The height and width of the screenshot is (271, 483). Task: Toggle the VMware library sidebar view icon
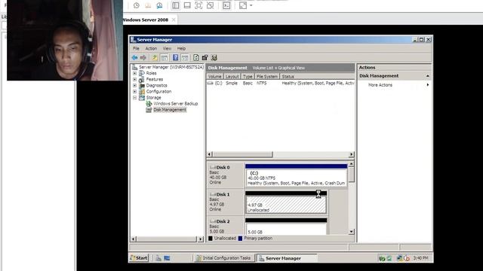point(176,5)
